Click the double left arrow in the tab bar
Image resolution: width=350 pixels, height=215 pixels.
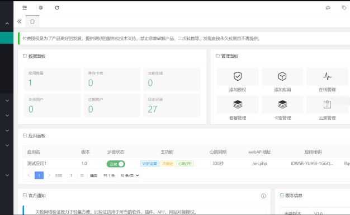click(x=20, y=22)
